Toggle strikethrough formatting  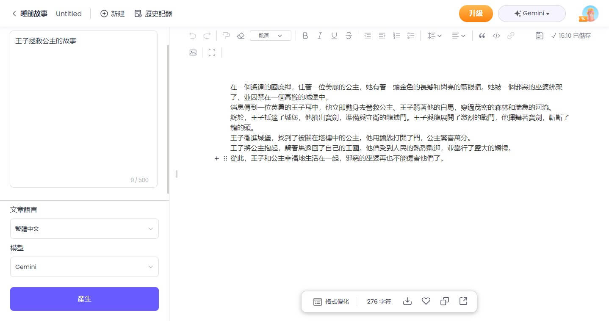(349, 36)
